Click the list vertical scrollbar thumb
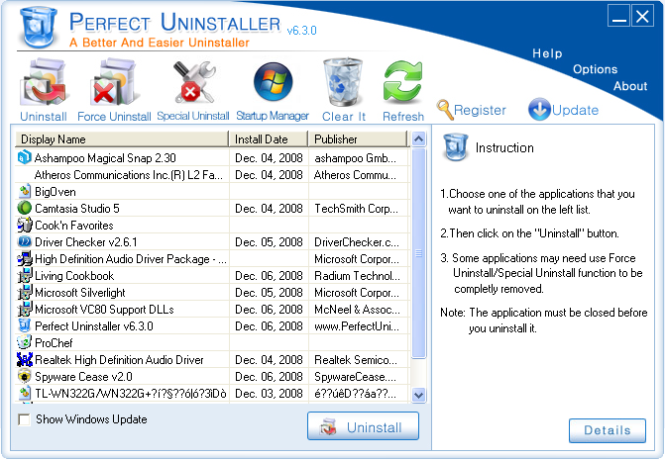The width and height of the screenshot is (665, 460). coord(418,253)
